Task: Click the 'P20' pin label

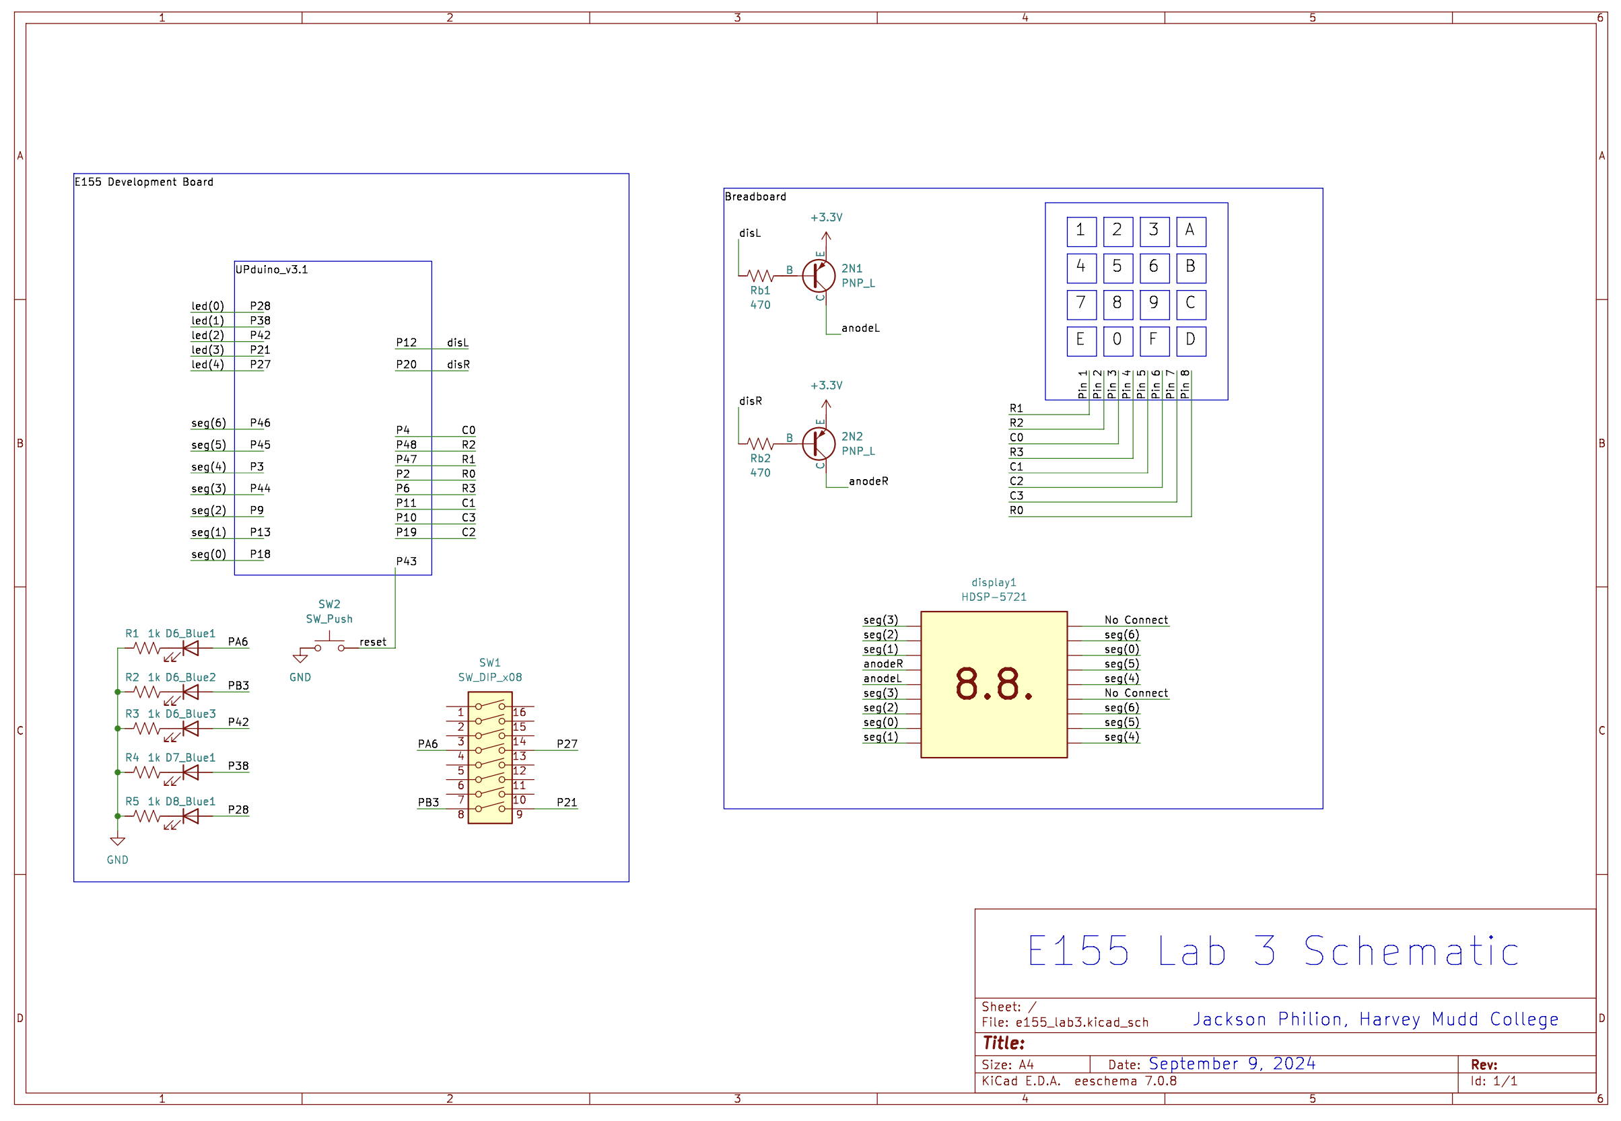Action: click(x=406, y=365)
